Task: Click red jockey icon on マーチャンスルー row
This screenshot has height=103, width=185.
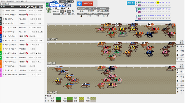Action: 27,36
